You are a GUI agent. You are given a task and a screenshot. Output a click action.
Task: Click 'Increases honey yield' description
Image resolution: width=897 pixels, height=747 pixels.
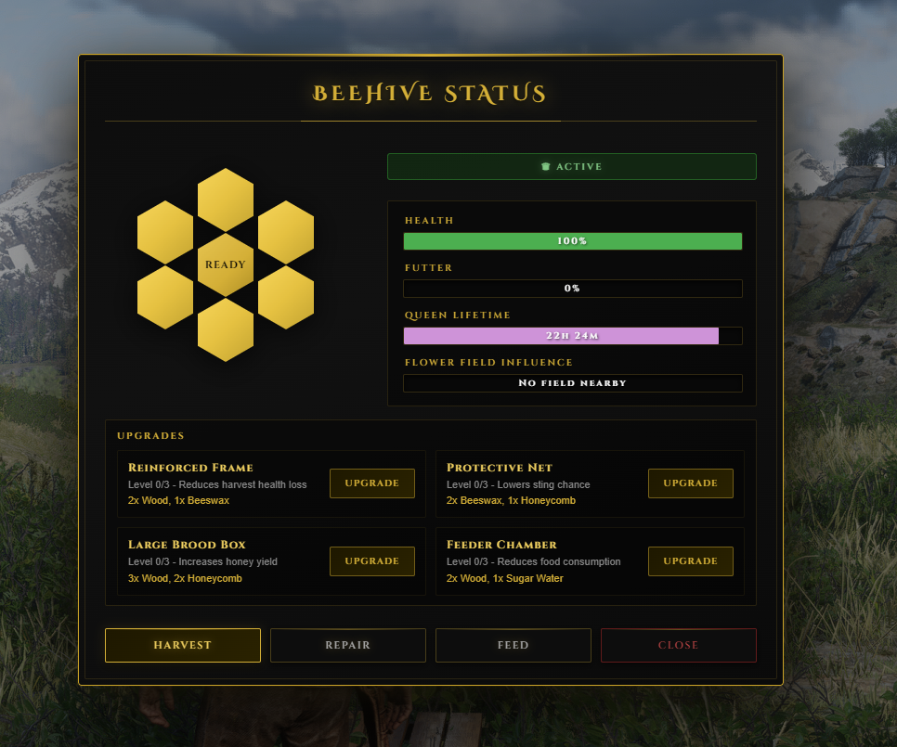point(227,561)
